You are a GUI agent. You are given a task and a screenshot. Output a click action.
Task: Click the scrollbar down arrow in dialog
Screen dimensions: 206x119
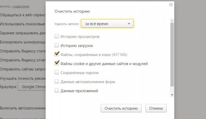172,95
